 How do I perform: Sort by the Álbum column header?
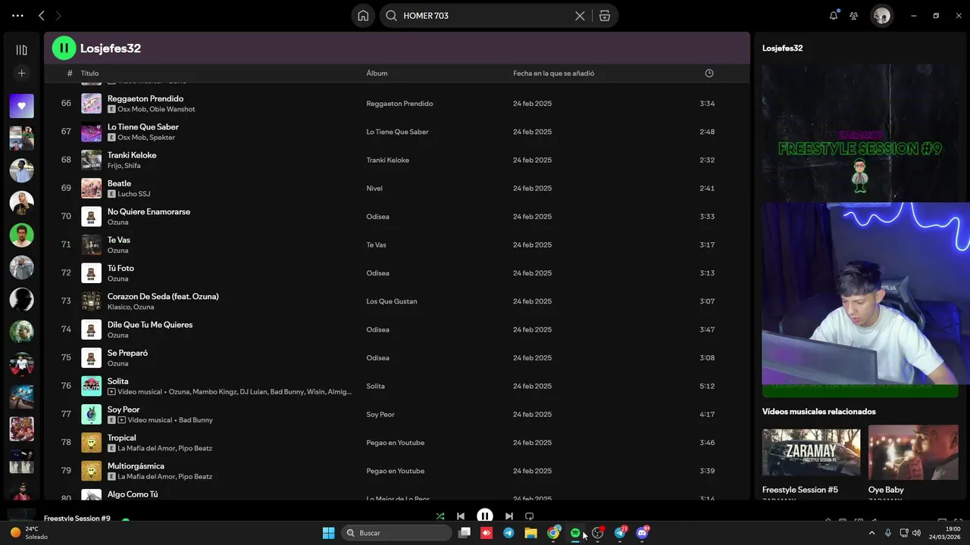(x=377, y=73)
